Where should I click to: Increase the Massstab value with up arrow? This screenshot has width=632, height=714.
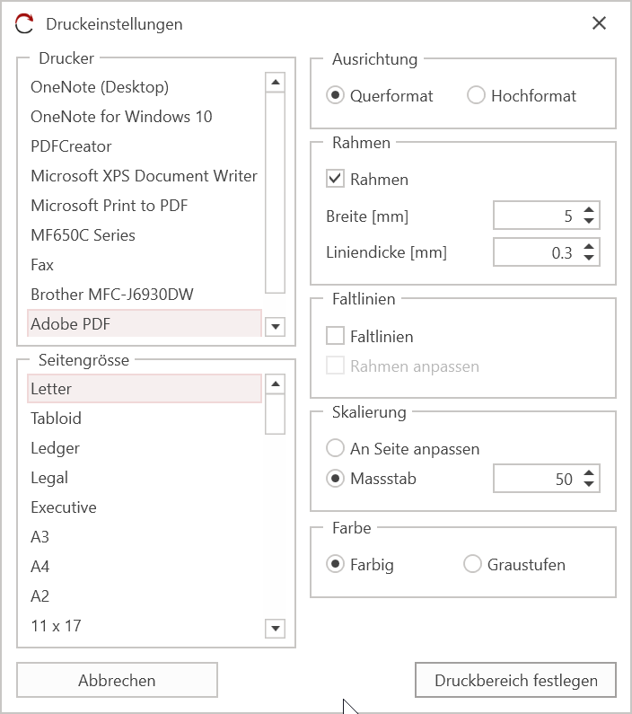pyautogui.click(x=589, y=473)
